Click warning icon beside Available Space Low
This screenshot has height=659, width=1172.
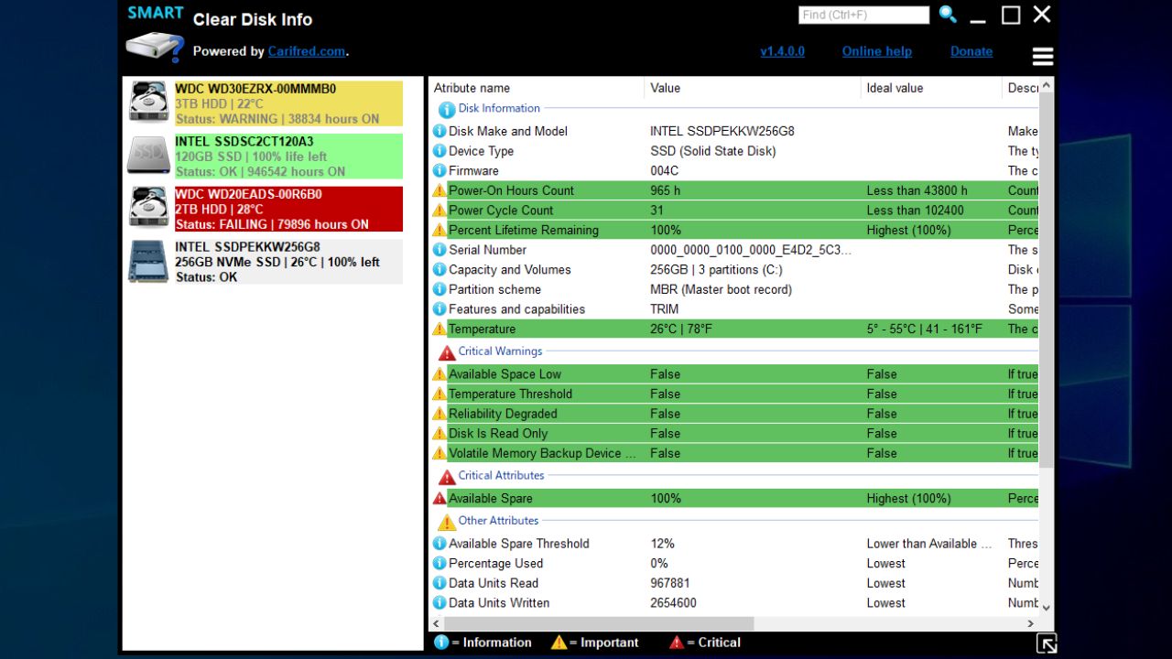pyautogui.click(x=439, y=373)
